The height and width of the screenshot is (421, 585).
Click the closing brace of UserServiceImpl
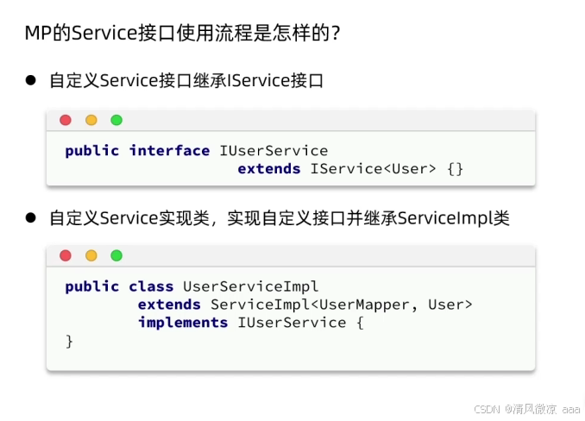(69, 342)
